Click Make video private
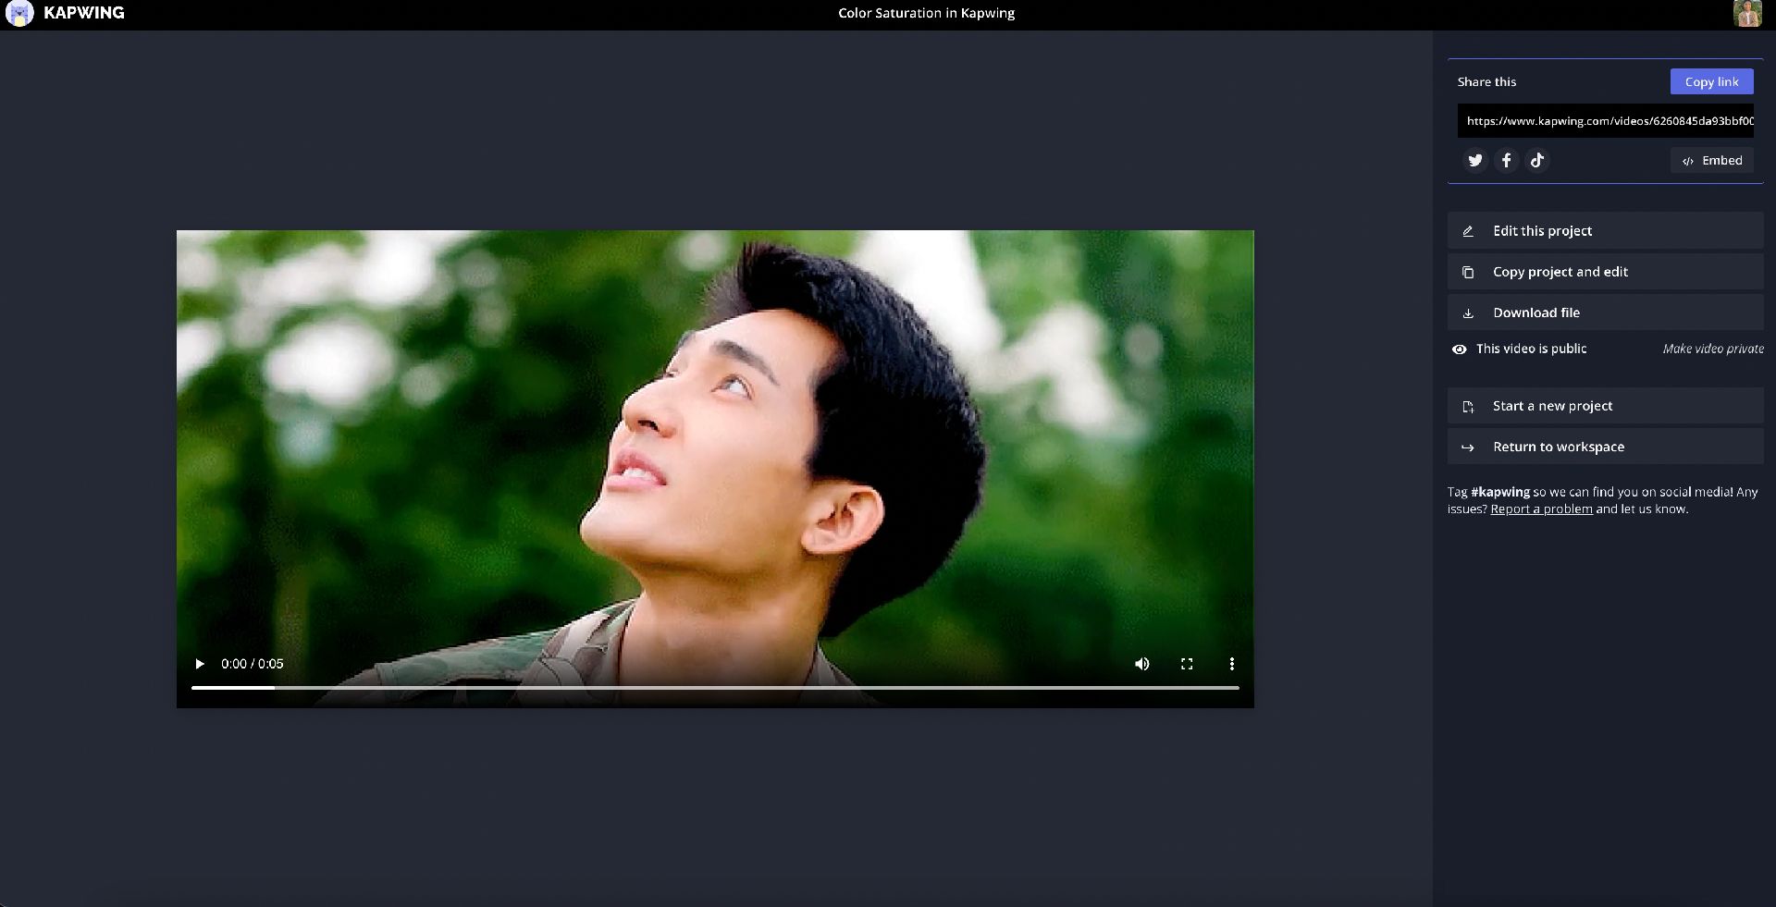Viewport: 1776px width, 907px height. pos(1713,349)
